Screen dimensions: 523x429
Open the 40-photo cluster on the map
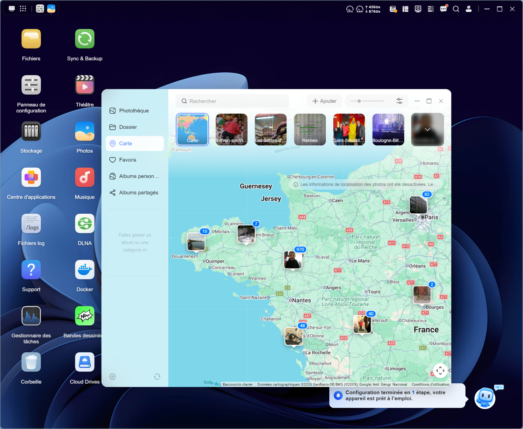point(362,324)
